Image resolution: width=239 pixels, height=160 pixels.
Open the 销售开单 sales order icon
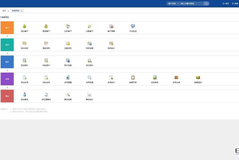tap(133, 78)
